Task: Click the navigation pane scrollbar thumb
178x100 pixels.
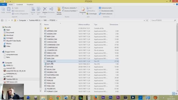Action: 40,62
